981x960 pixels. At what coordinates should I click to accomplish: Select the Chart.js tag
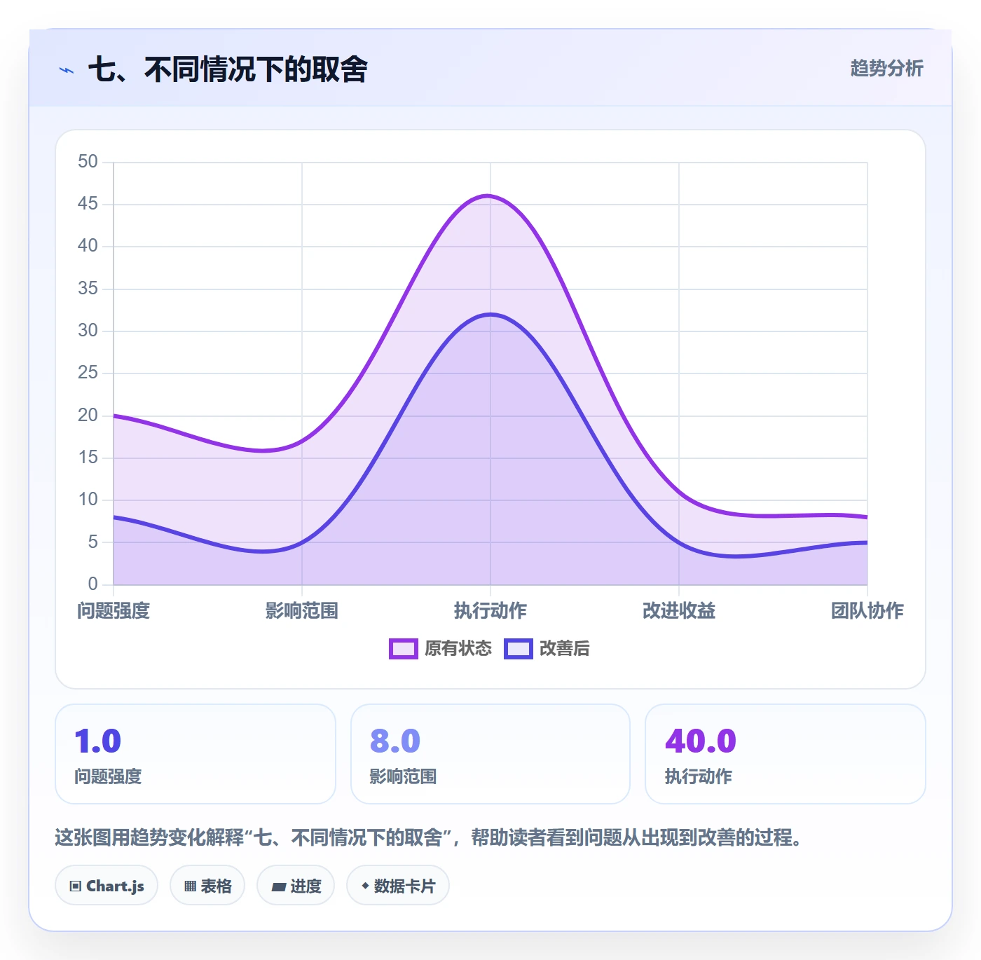[107, 886]
